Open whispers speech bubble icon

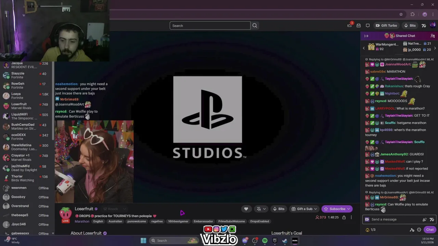368,25
